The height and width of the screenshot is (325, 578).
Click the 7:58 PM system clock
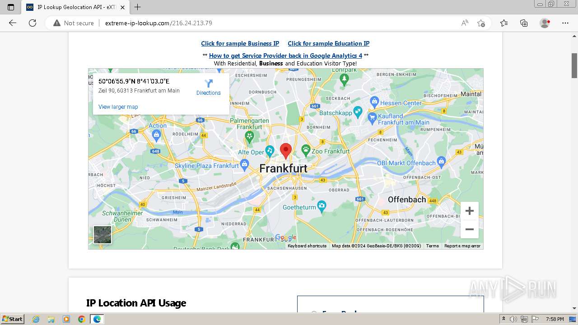click(555, 319)
